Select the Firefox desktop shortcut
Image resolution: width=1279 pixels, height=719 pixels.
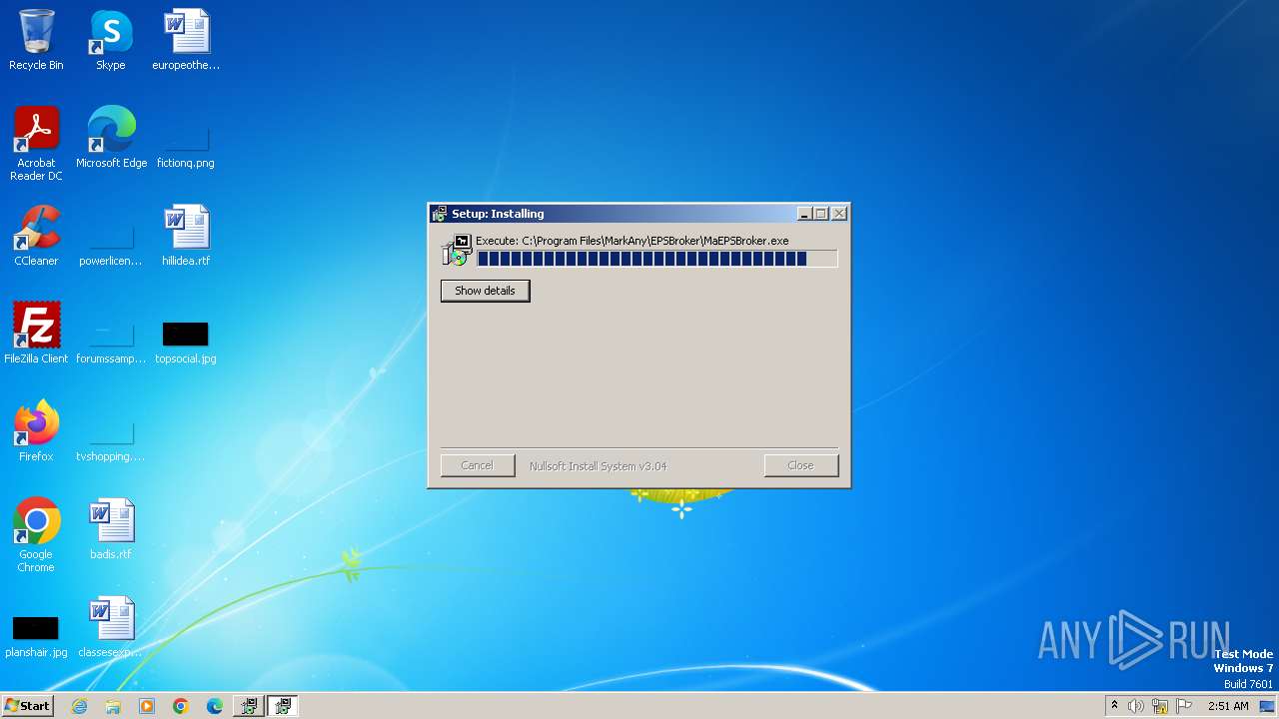click(36, 431)
